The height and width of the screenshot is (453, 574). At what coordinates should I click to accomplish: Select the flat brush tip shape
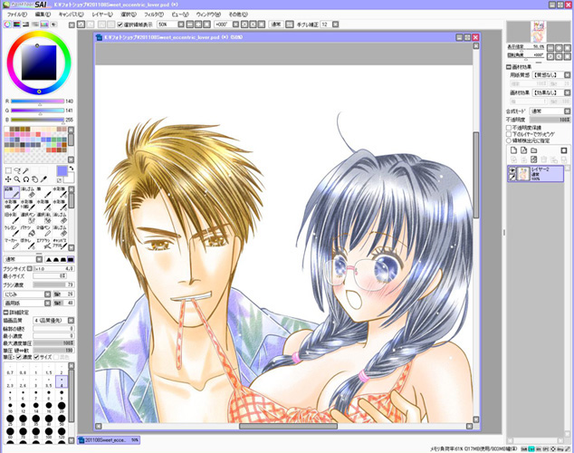coord(71,259)
